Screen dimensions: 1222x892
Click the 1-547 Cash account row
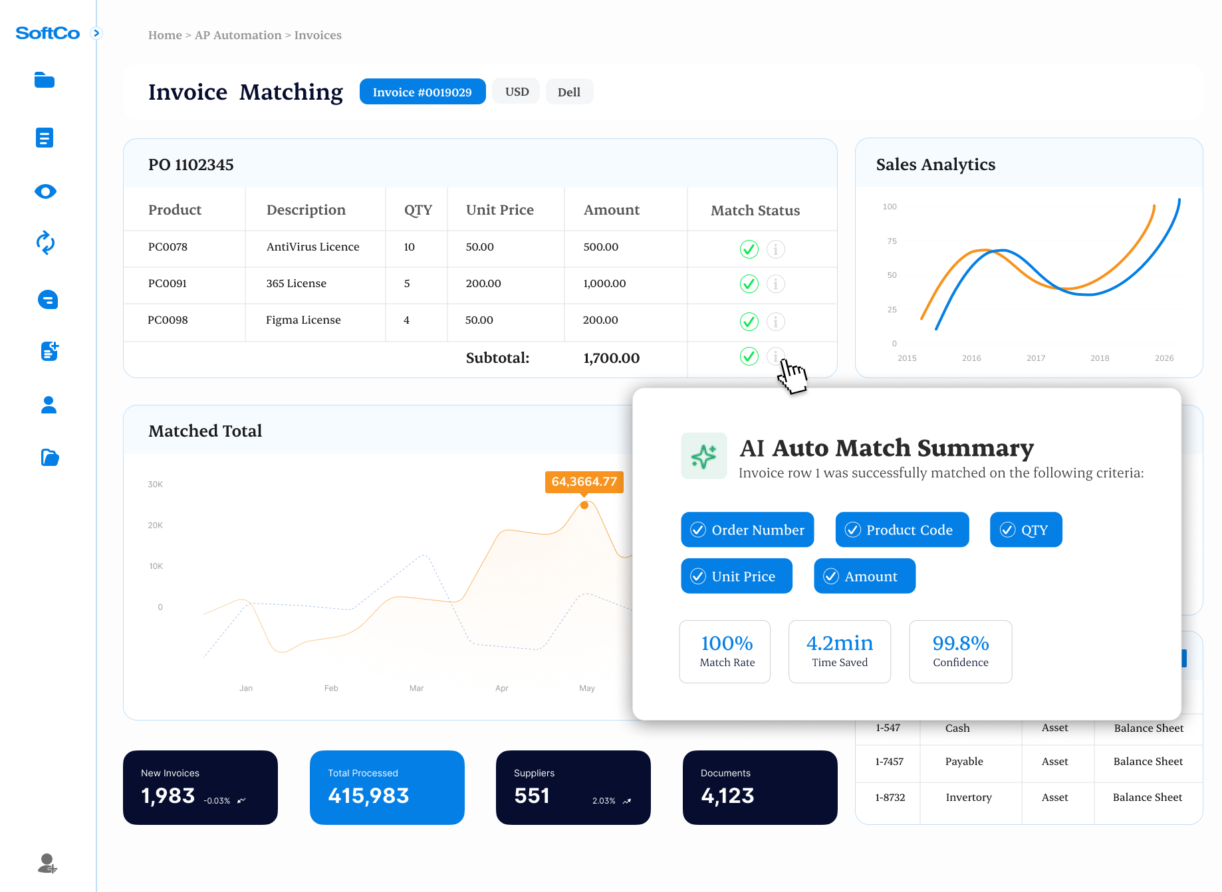pos(1029,728)
